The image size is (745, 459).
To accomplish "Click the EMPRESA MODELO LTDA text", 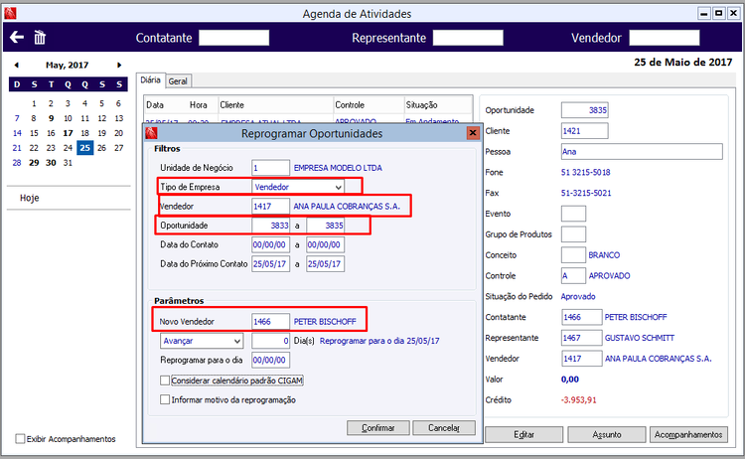I will 338,168.
